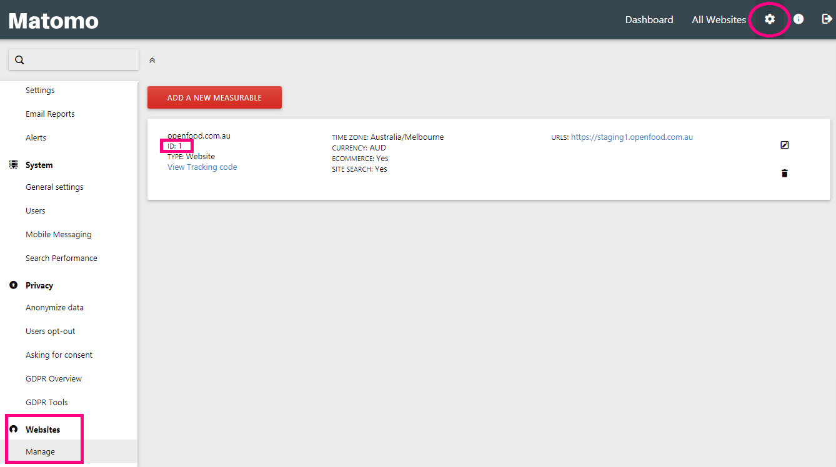Open Settings in the sidebar

pyautogui.click(x=40, y=90)
